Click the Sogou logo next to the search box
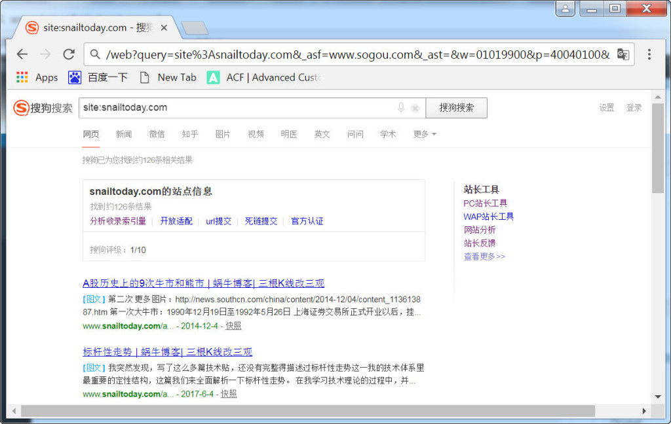Image resolution: width=671 pixels, height=424 pixels. 43,108
